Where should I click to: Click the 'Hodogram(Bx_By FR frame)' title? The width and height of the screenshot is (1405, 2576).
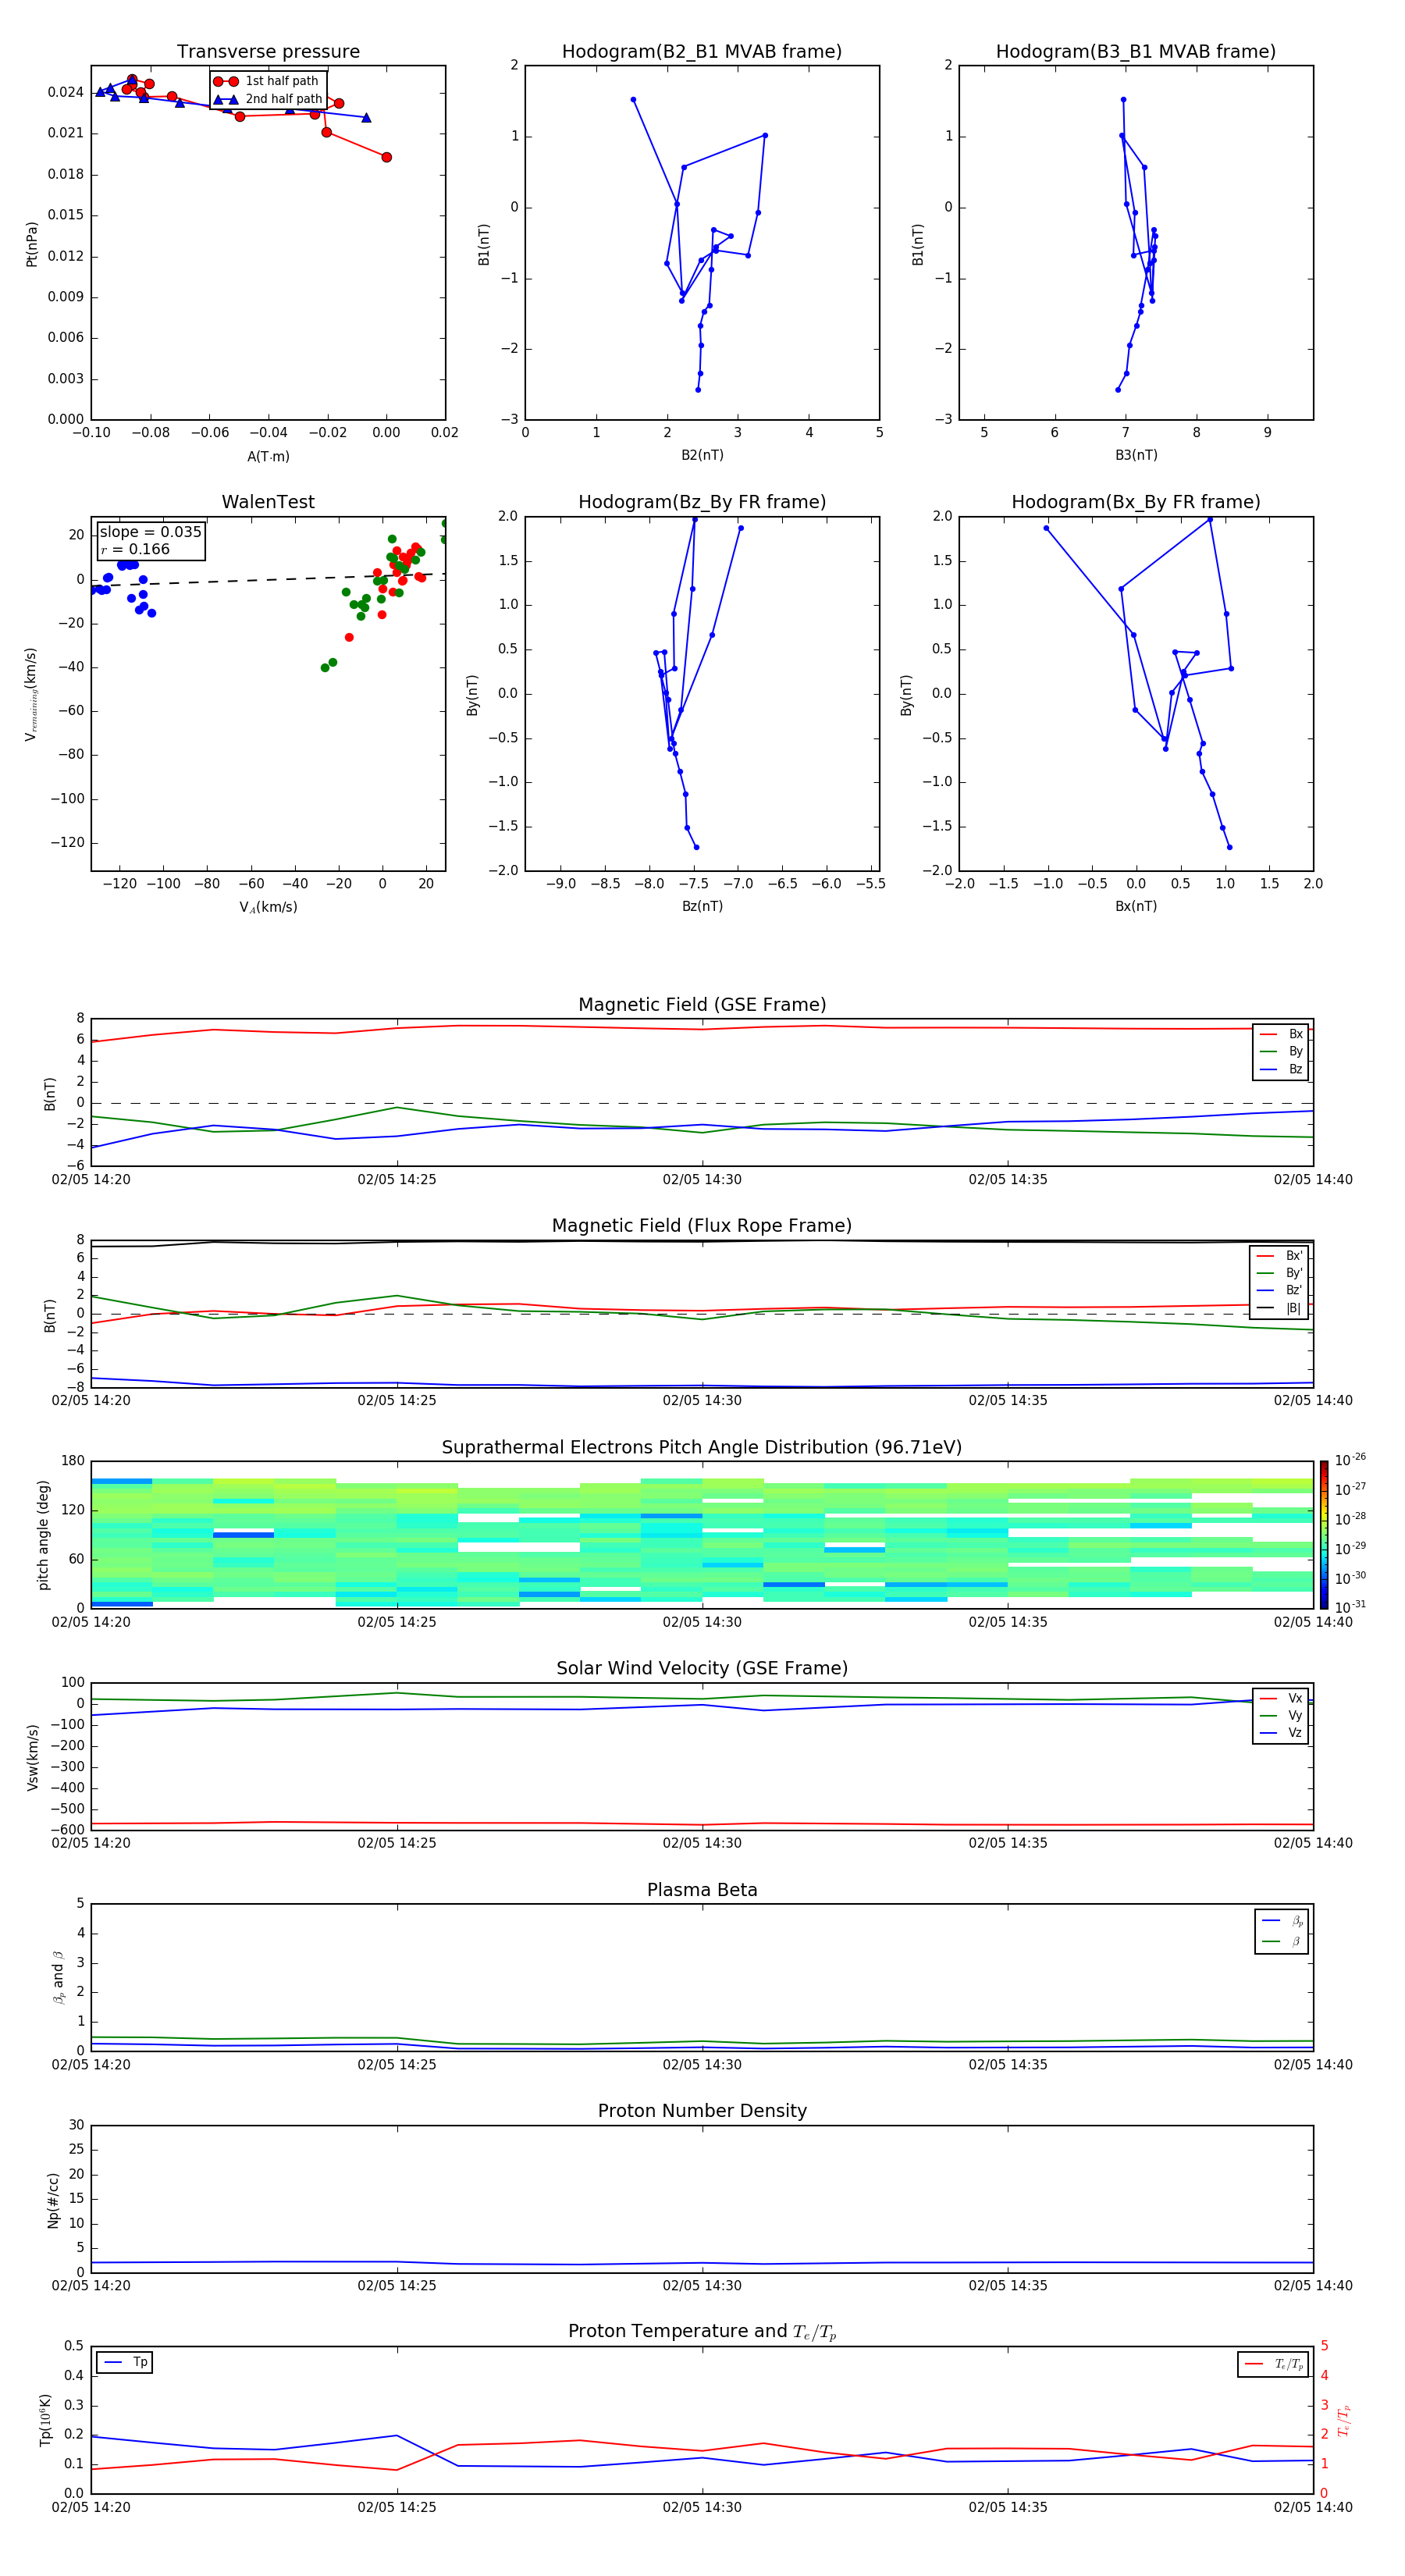coord(1136,502)
